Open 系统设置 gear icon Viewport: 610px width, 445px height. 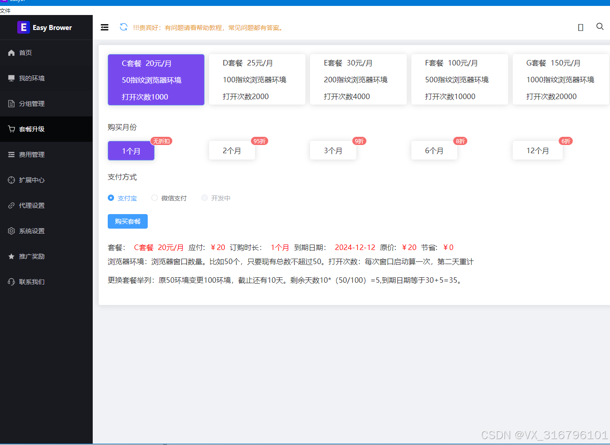11,230
